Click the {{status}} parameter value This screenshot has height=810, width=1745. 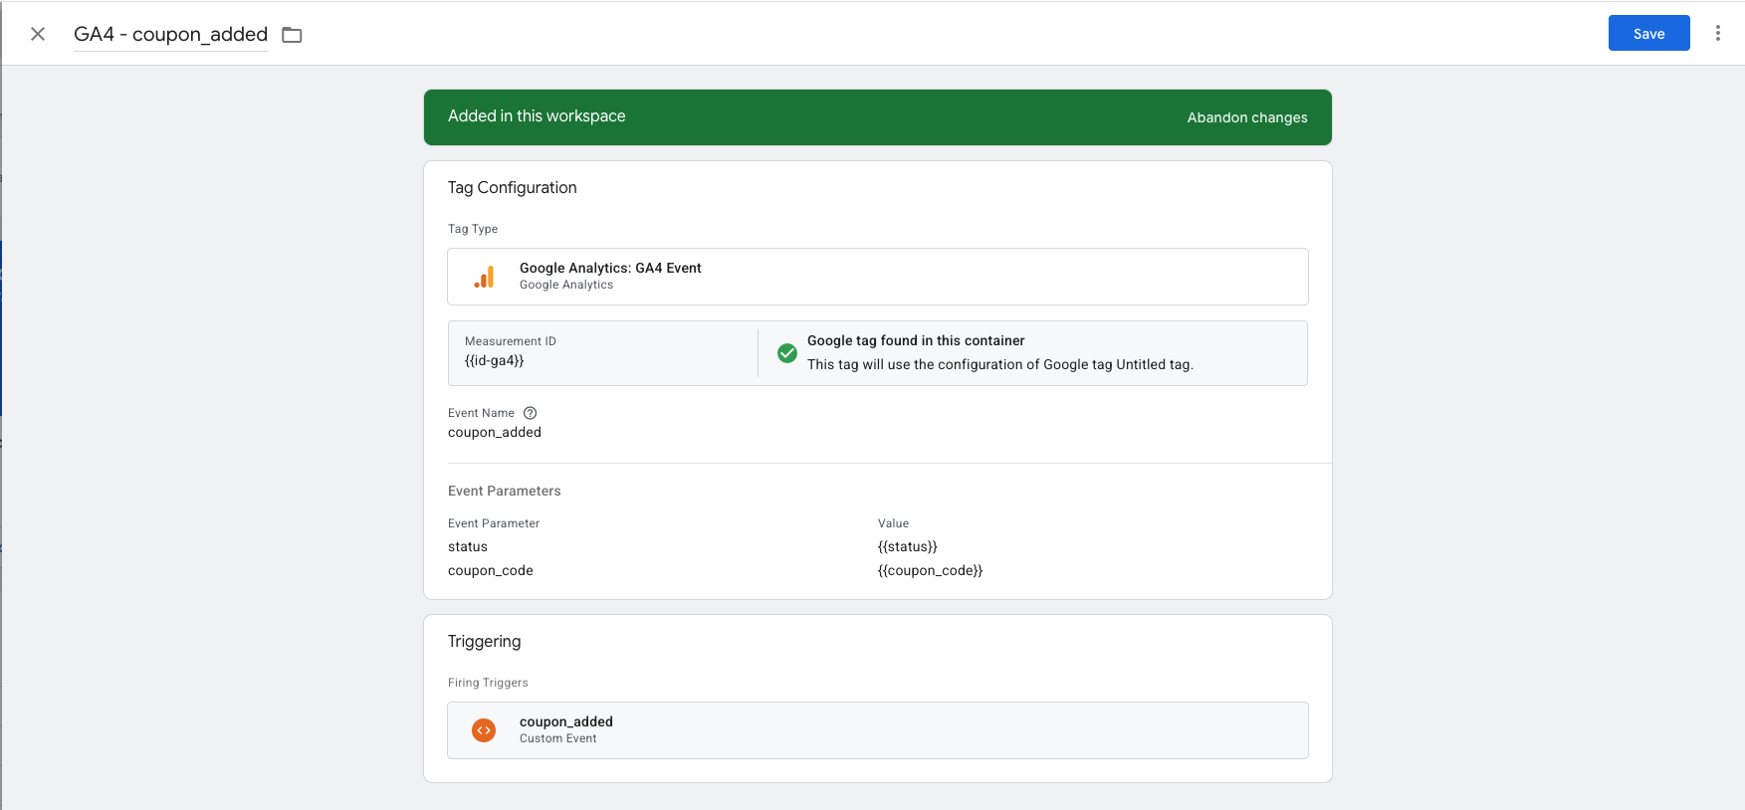(907, 546)
